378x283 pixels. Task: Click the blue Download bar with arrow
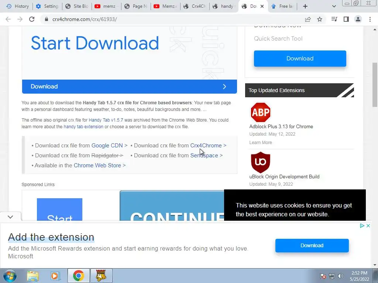click(130, 87)
